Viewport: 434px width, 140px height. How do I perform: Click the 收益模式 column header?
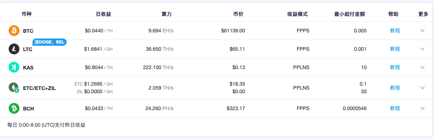point(297,14)
